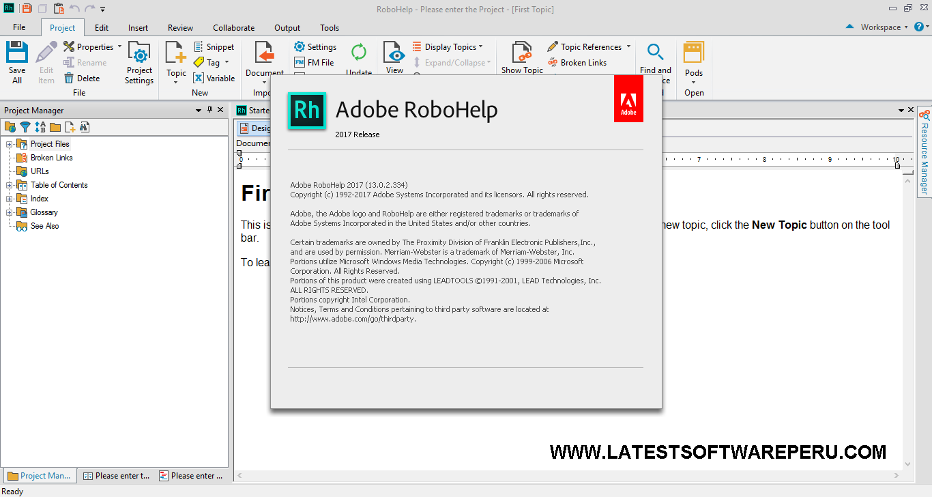Click the binoculars find icon in Project Manager

(85, 127)
